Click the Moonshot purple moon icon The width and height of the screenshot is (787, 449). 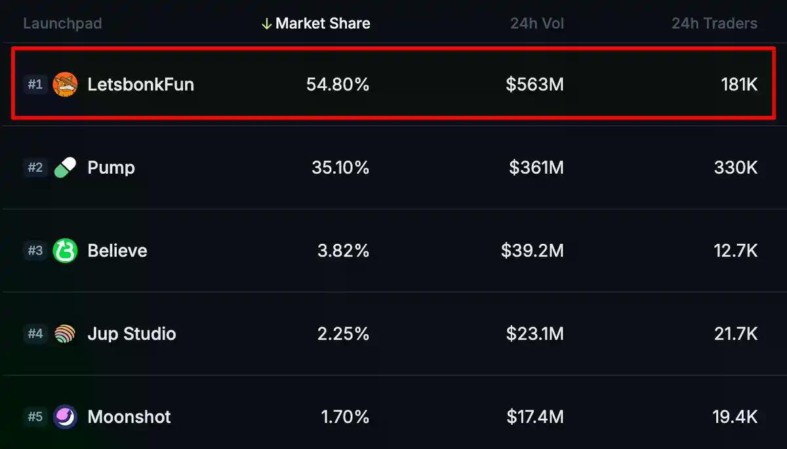click(x=65, y=417)
